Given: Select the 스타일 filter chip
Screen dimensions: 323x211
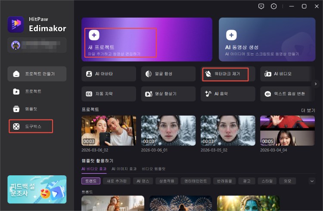Looking at the screenshot, I should pyautogui.click(x=267, y=181).
